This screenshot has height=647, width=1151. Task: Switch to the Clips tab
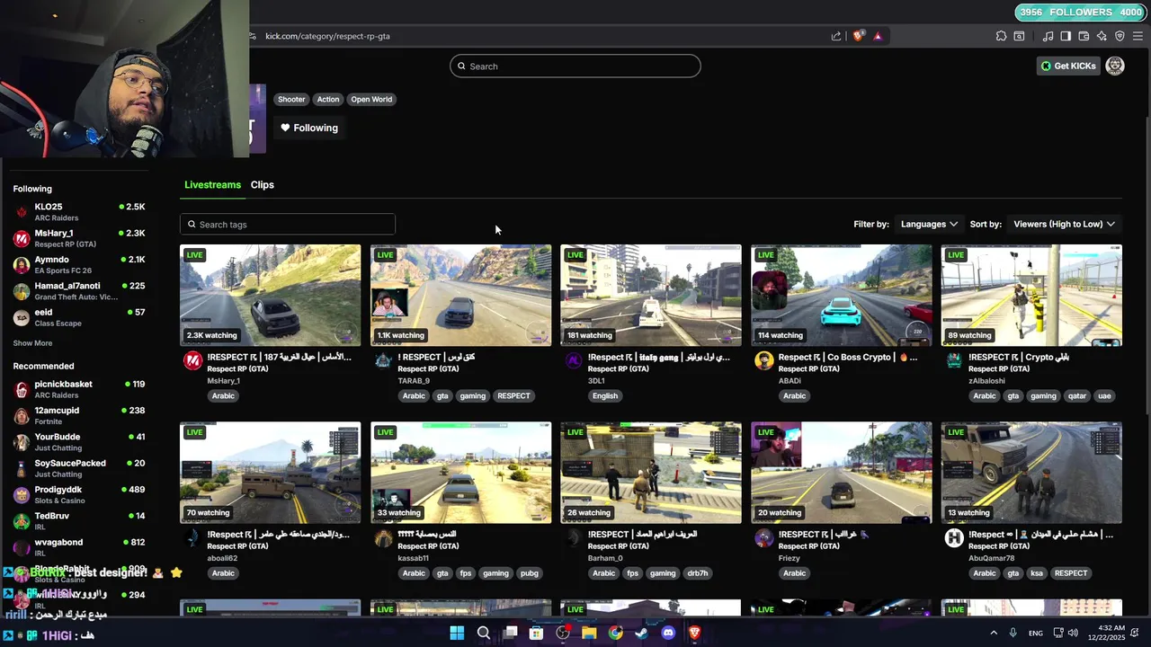[x=263, y=184]
